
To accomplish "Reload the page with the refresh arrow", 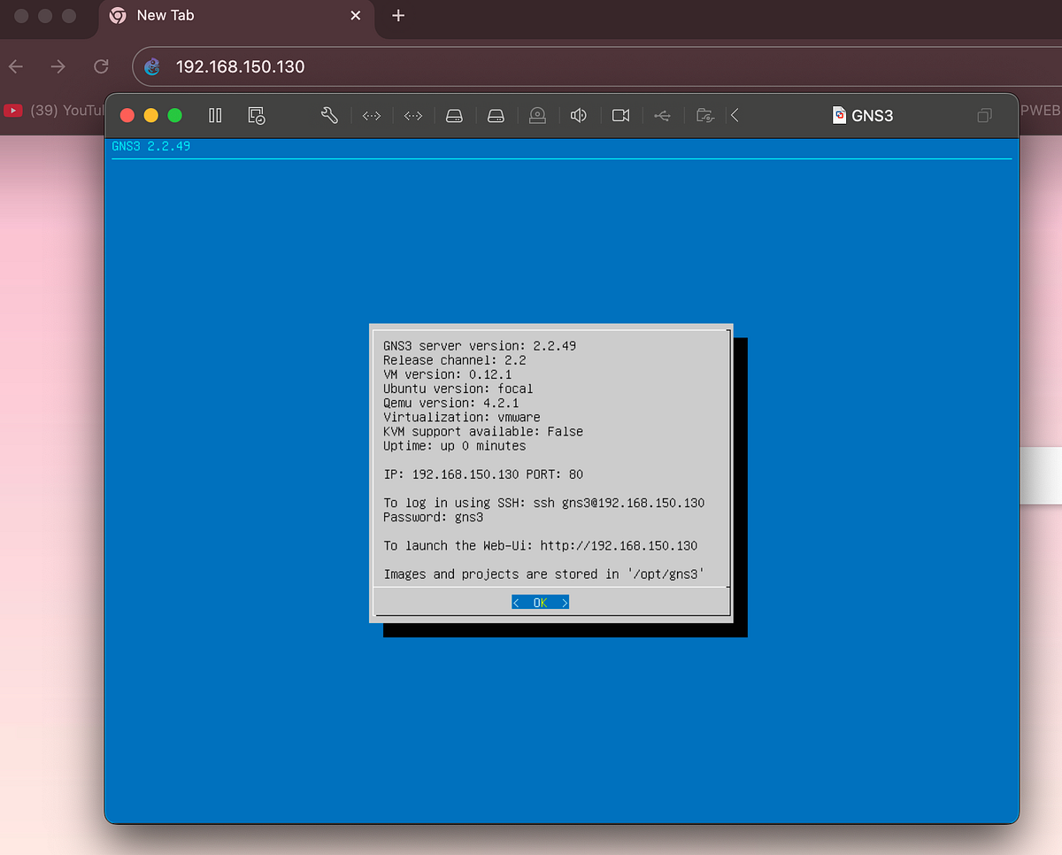I will tap(101, 65).
